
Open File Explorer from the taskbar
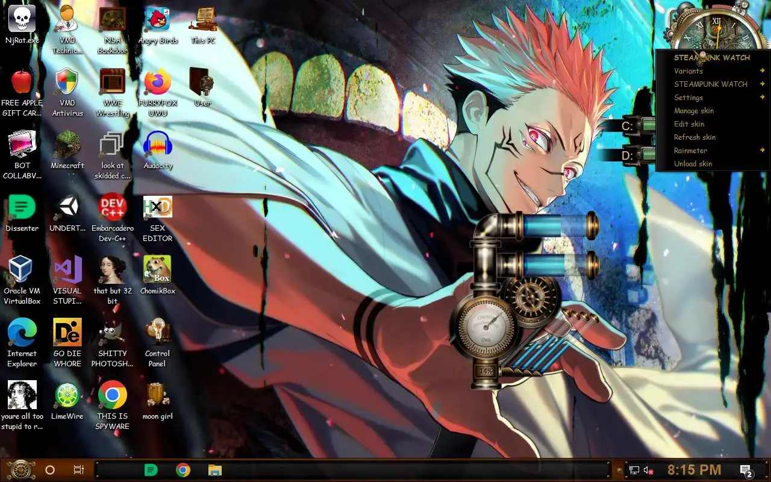coord(215,470)
